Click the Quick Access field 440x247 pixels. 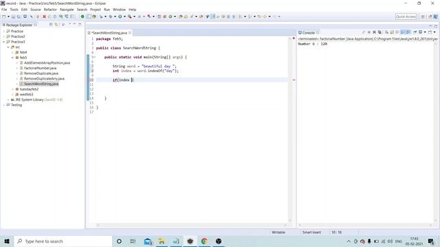(406, 16)
